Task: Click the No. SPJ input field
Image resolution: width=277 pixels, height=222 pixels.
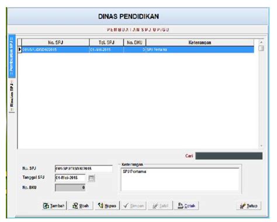Action: pyautogui.click(x=84, y=168)
